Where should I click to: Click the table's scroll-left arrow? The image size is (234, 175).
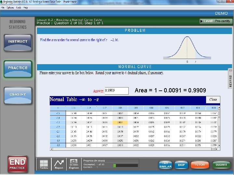[x=51, y=149]
